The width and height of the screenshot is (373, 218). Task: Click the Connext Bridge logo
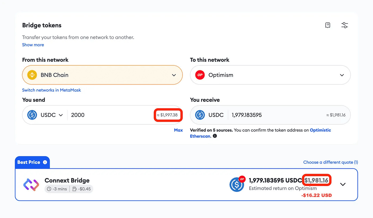pyautogui.click(x=31, y=184)
